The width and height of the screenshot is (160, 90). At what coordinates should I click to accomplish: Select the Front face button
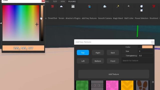[x=113, y=61]
